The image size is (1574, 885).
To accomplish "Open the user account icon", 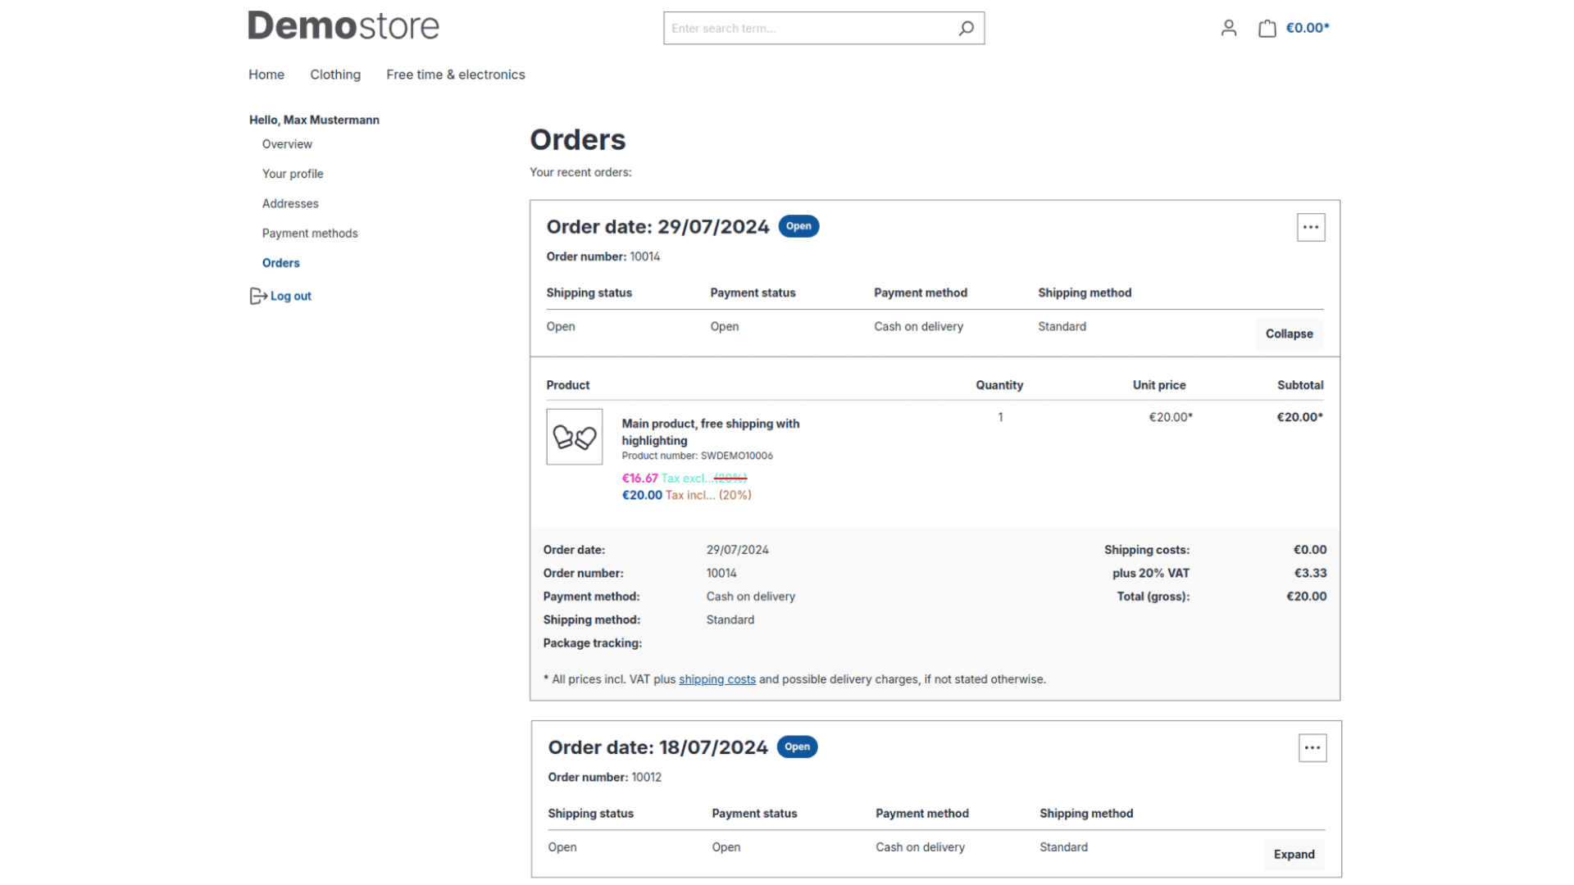I will click(1228, 28).
